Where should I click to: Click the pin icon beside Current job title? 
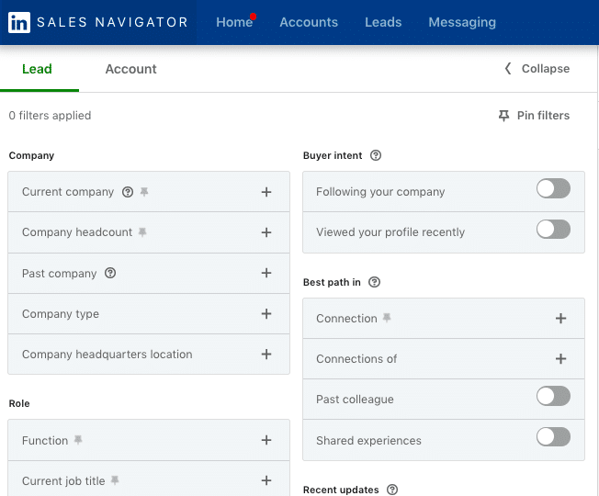coord(115,480)
